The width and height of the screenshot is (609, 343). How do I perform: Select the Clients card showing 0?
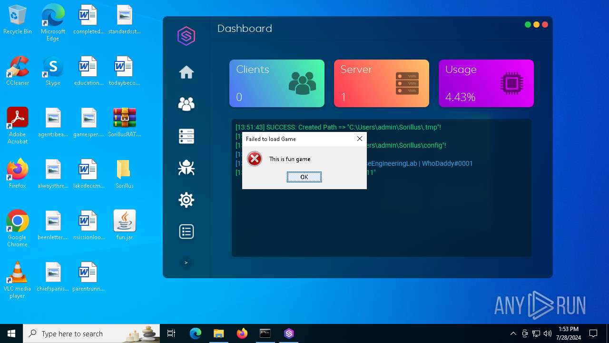coord(277,83)
